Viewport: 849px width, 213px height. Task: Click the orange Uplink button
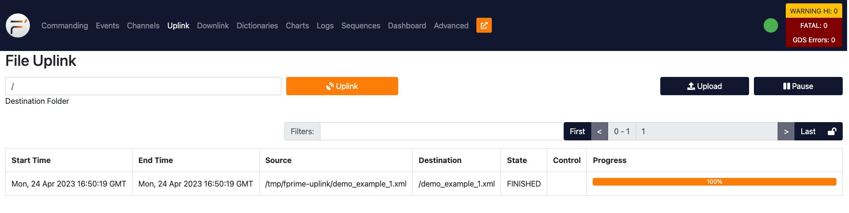coord(342,86)
